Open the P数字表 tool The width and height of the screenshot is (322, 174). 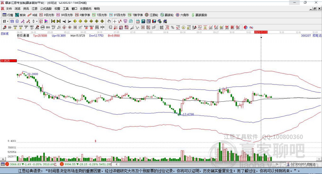[x=83, y=15]
